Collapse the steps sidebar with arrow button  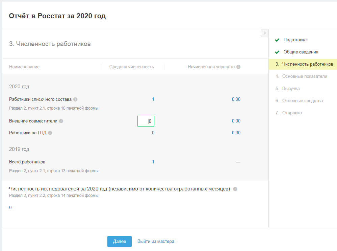click(264, 33)
